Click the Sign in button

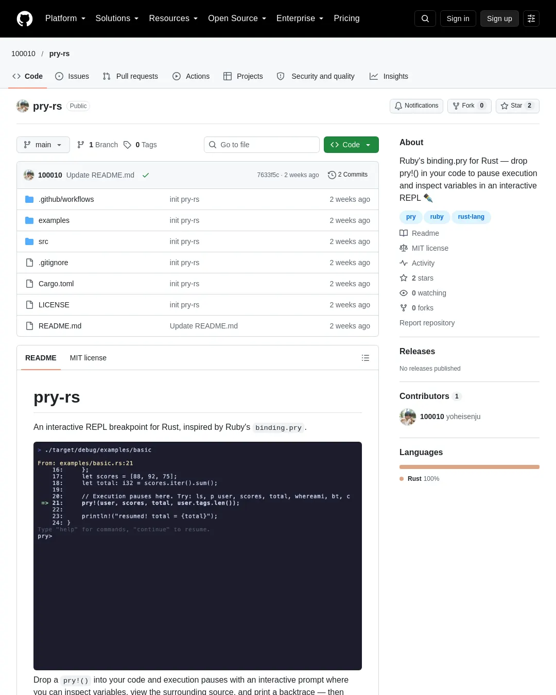click(458, 19)
